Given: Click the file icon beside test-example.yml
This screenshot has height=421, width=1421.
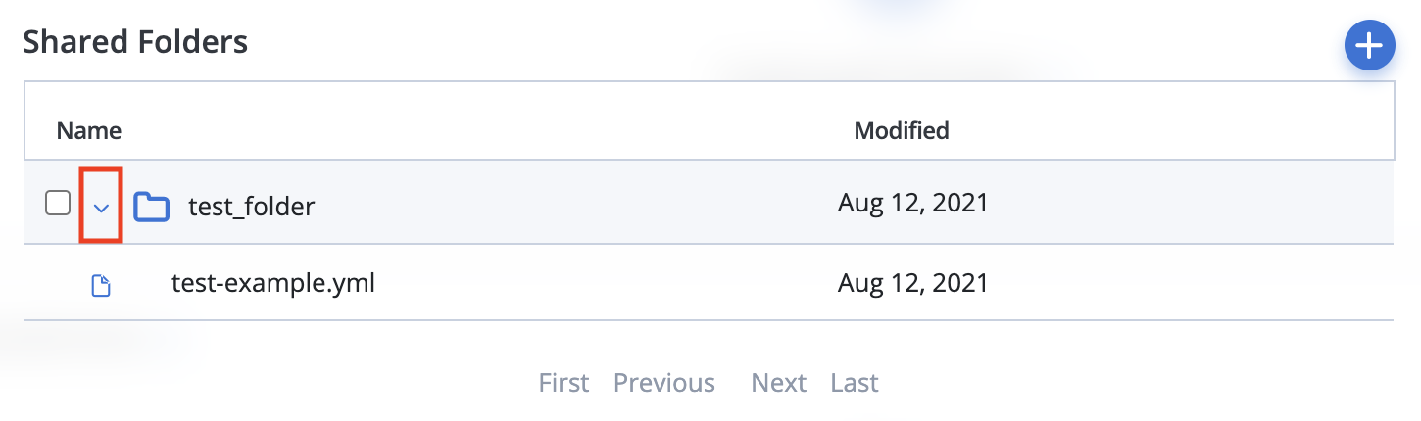Looking at the screenshot, I should pyautogui.click(x=101, y=286).
